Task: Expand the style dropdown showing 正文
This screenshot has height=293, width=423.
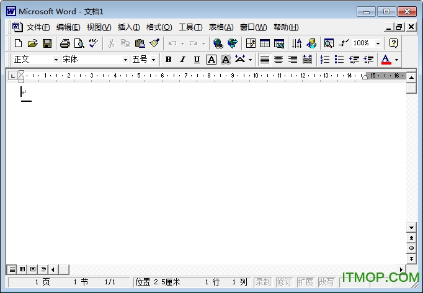Action: pyautogui.click(x=56, y=60)
